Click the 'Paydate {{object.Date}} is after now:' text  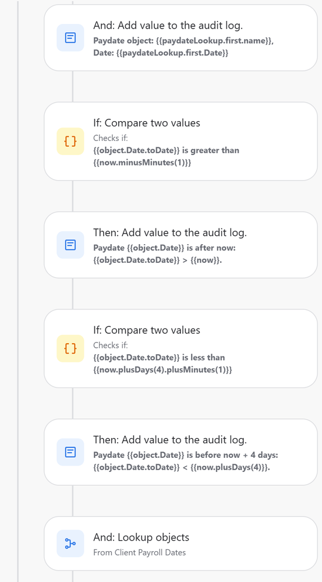164,248
